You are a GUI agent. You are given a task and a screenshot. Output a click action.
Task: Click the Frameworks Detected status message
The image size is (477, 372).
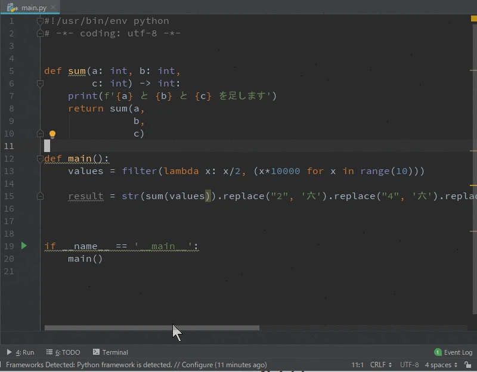coord(137,365)
